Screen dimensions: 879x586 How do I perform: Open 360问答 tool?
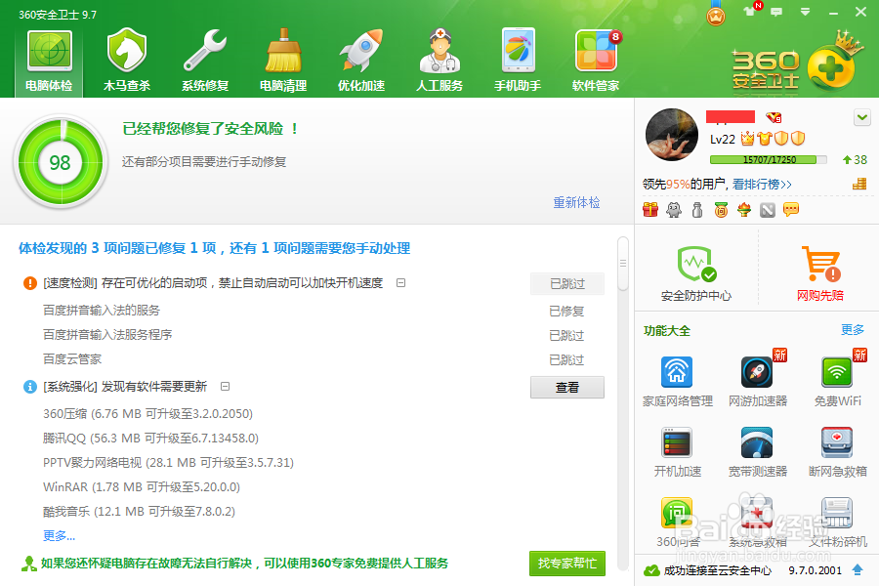[677, 523]
